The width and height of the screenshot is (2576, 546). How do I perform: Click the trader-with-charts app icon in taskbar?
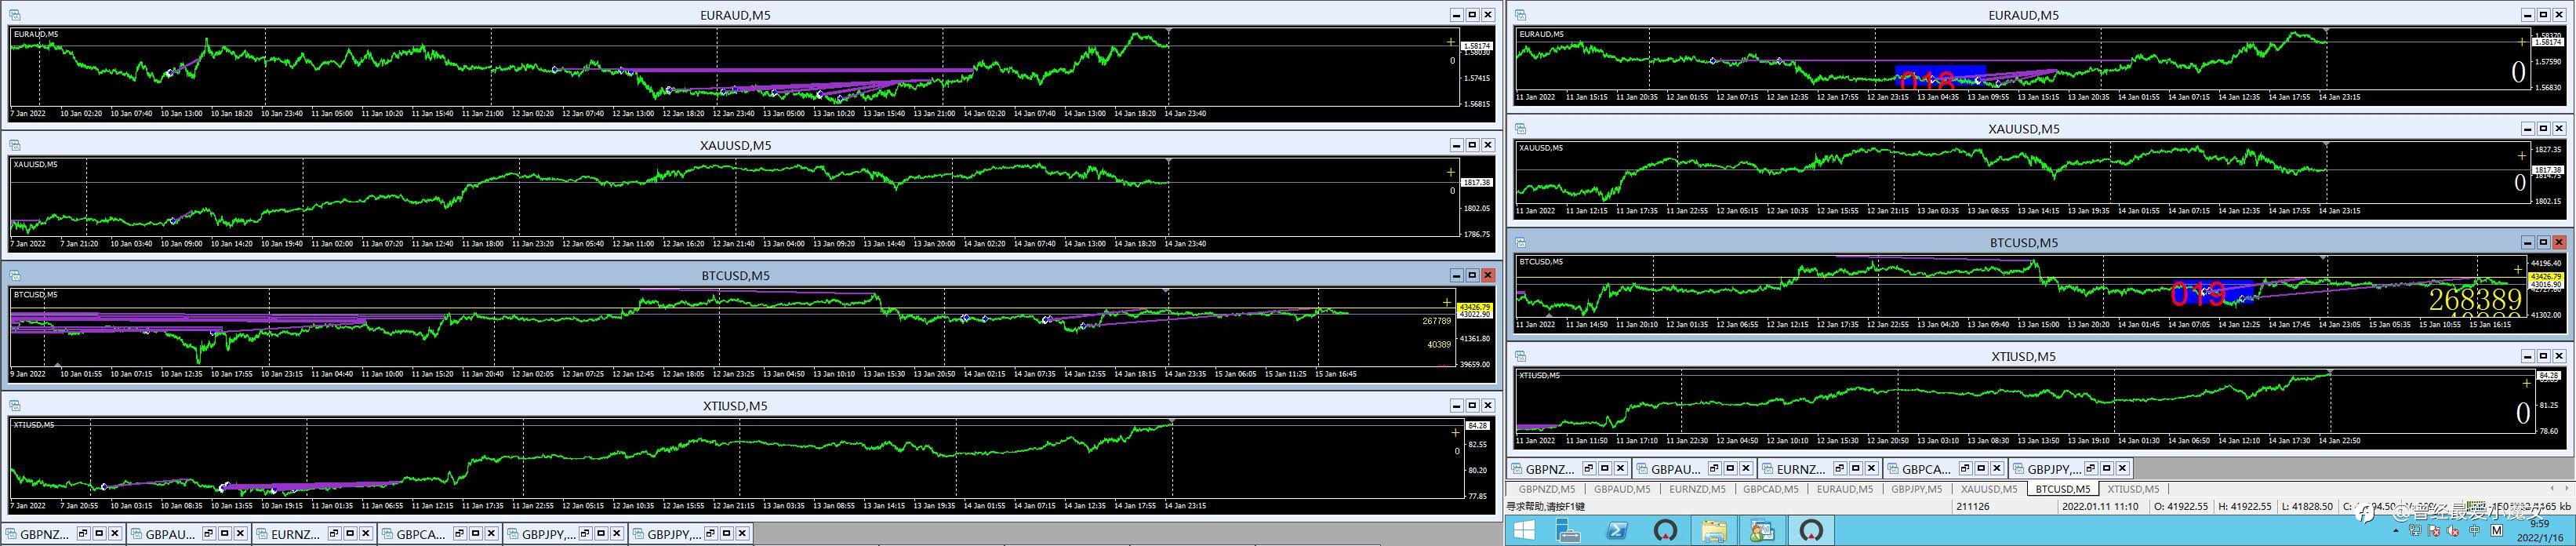pyautogui.click(x=1763, y=531)
